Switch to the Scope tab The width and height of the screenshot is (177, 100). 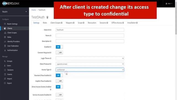(81, 23)
